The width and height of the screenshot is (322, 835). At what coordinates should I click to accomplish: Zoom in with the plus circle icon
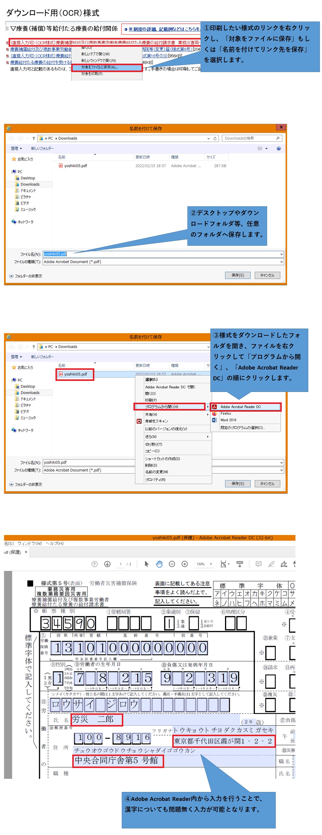[185, 564]
